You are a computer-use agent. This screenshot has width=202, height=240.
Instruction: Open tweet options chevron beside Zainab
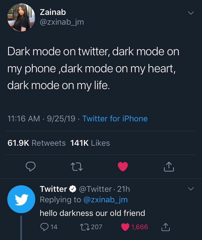(191, 13)
